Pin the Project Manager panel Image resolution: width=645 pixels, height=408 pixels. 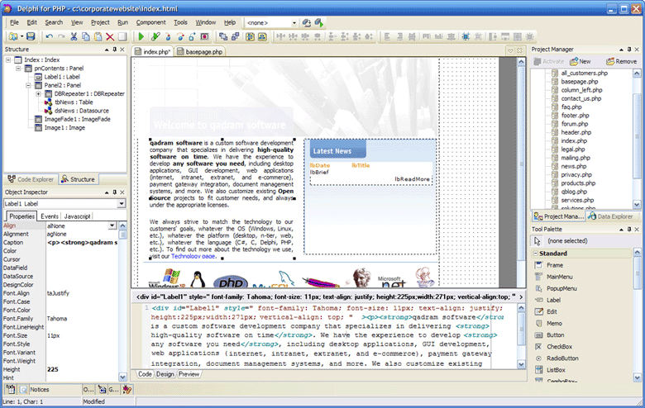629,50
